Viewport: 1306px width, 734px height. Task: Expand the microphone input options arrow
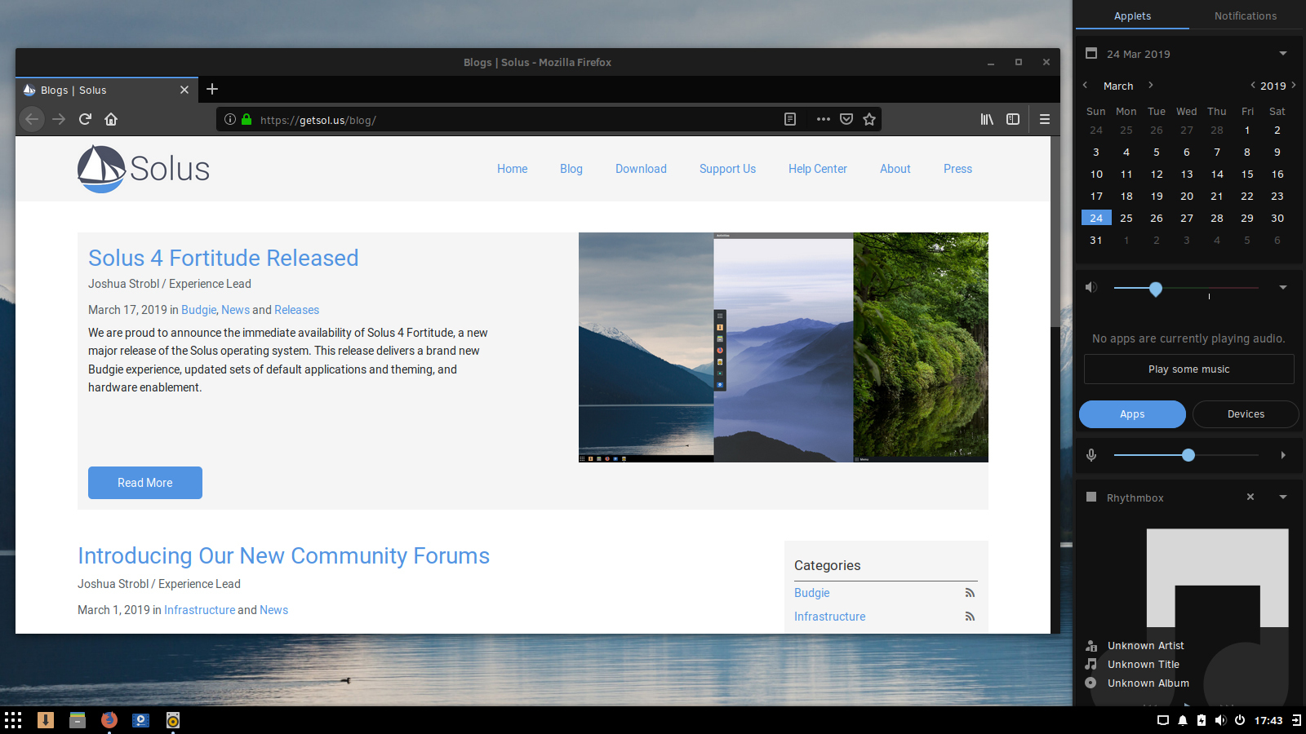1283,455
